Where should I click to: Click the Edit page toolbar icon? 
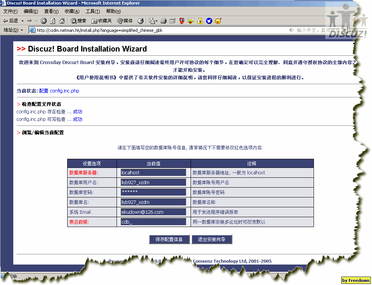click(173, 21)
